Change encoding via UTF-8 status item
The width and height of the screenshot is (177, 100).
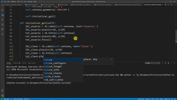tap(153, 99)
